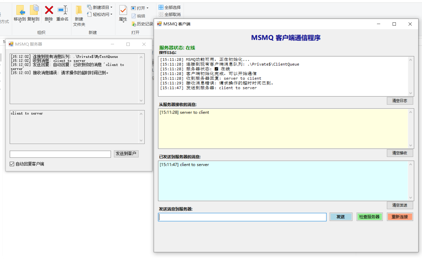Click the Open (打开) icon in ribbon
422x259 pixels.
click(133, 8)
